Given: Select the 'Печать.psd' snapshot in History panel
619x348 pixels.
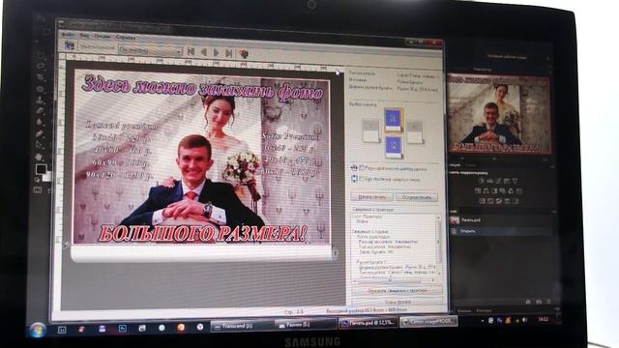Looking at the screenshot, I should click(501, 220).
